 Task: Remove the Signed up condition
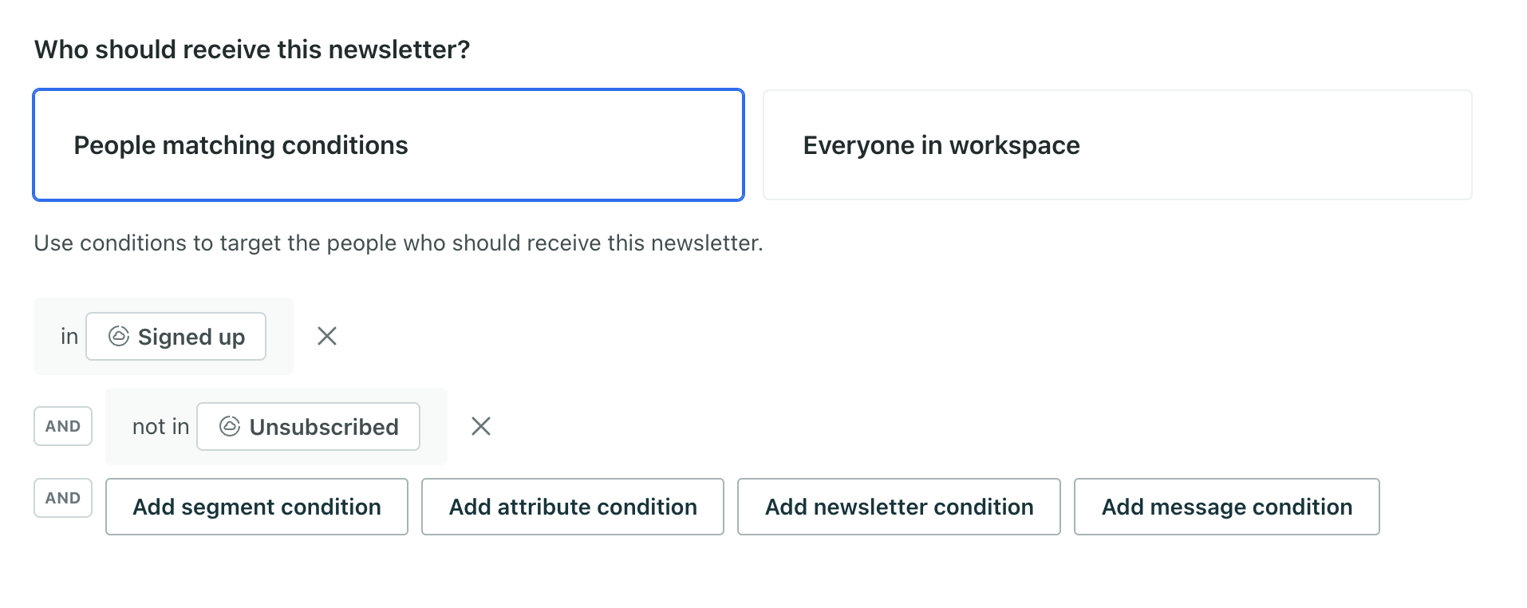[x=327, y=336]
